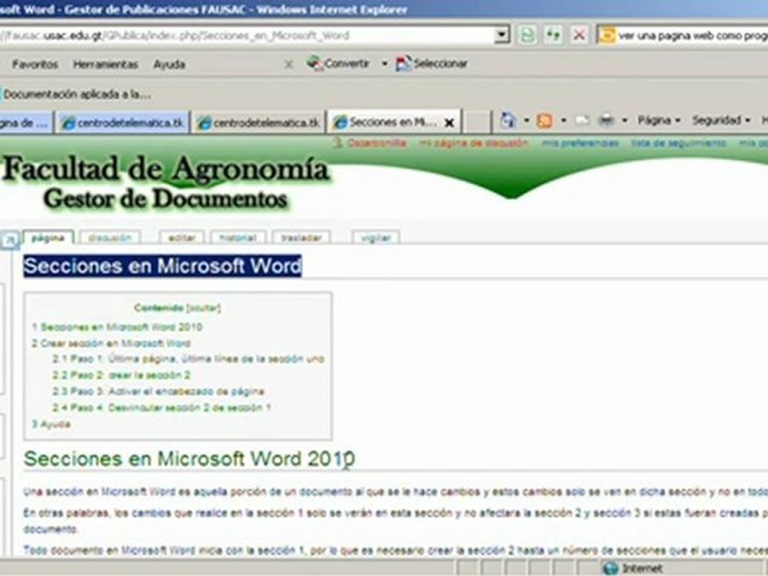
Task: Open the Oscarbonilla user page link
Action: (377, 143)
